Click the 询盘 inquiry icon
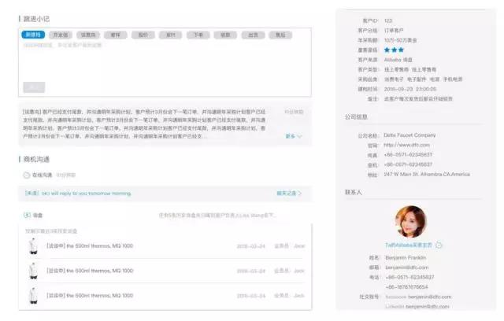Image resolution: width=504 pixels, height=321 pixels. (x=28, y=215)
